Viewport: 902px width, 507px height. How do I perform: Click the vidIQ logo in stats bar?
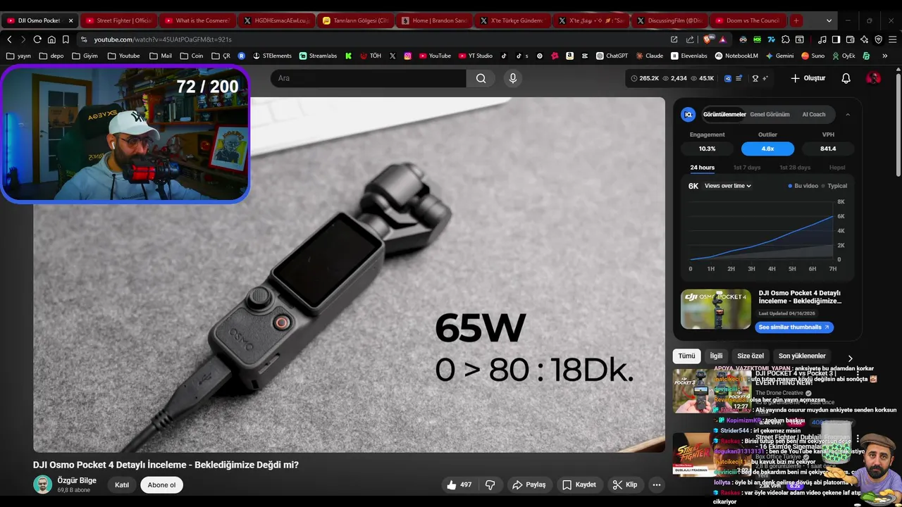(x=728, y=78)
